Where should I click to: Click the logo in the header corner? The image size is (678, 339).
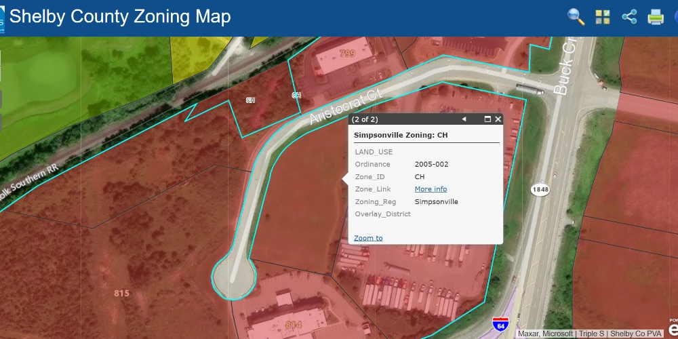click(2, 18)
